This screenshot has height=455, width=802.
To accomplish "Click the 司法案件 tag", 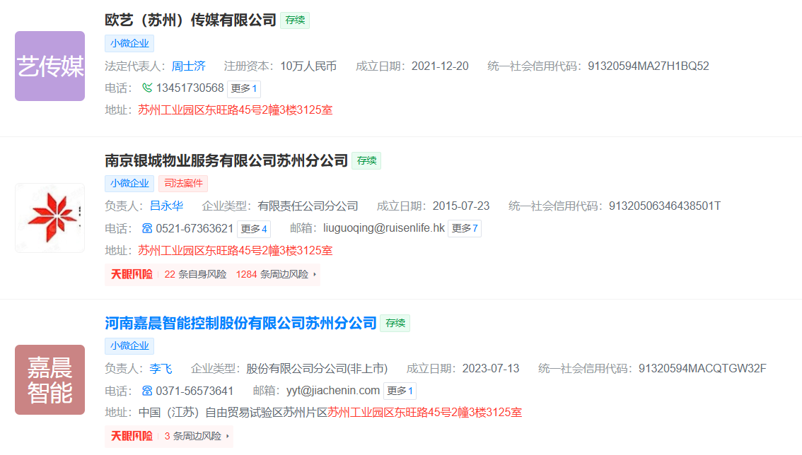I will [x=183, y=184].
